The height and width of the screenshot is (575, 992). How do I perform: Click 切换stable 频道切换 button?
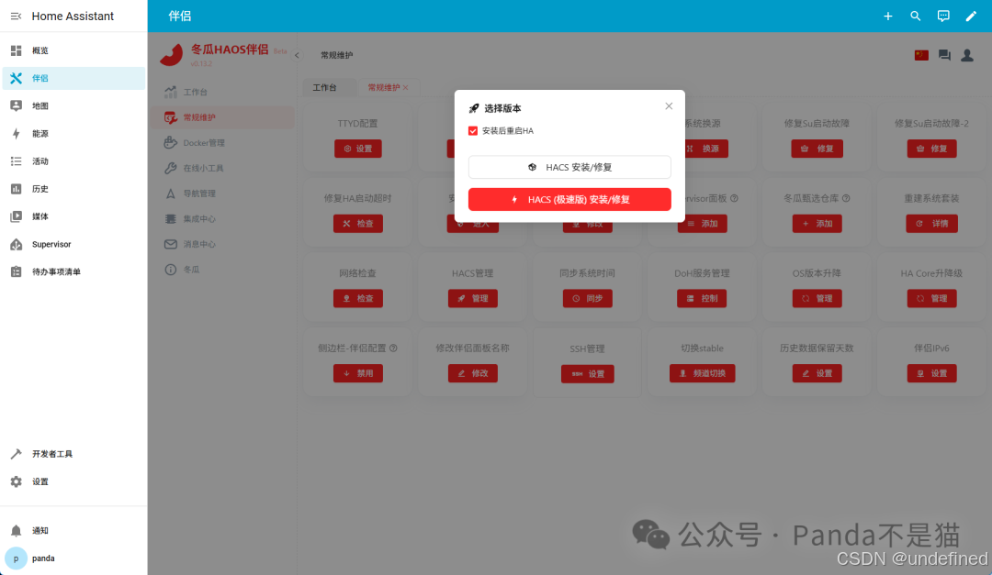click(703, 373)
